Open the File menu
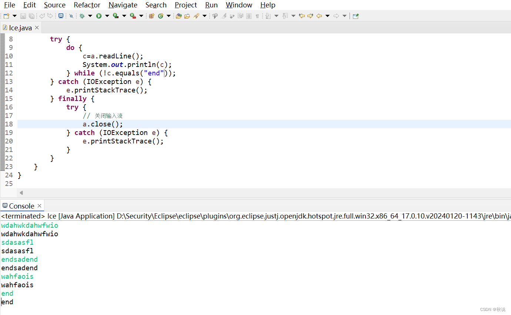511x315 pixels. click(10, 5)
